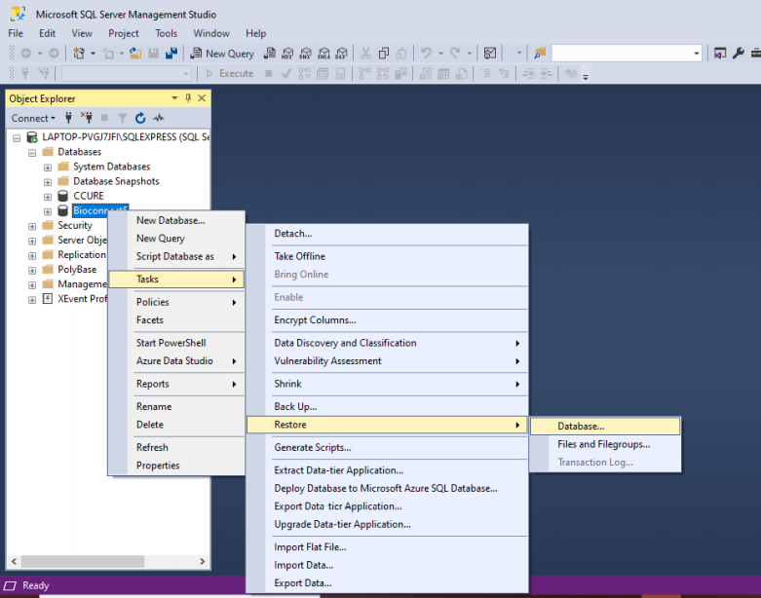Click the Find in Files toolbar icon
The width and height of the screenshot is (761, 598).
(x=540, y=54)
